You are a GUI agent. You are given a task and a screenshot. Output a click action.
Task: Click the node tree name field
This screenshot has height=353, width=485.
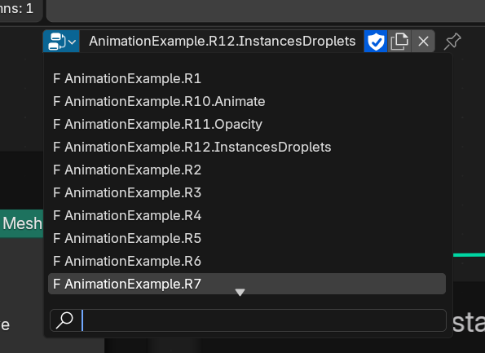[222, 41]
